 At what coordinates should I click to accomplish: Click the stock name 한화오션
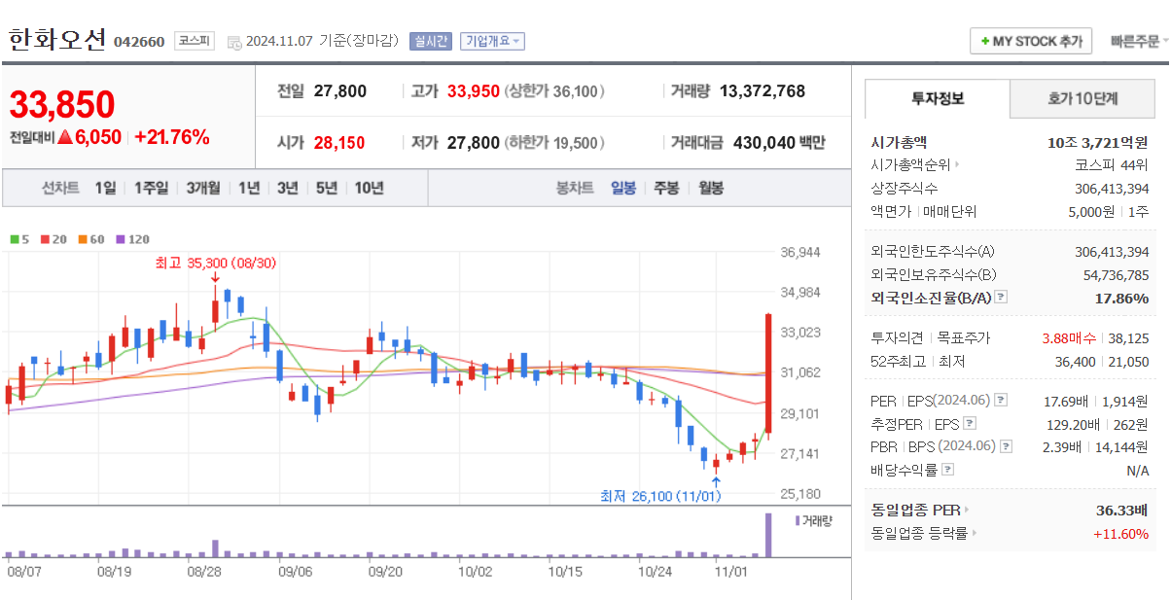click(x=57, y=40)
